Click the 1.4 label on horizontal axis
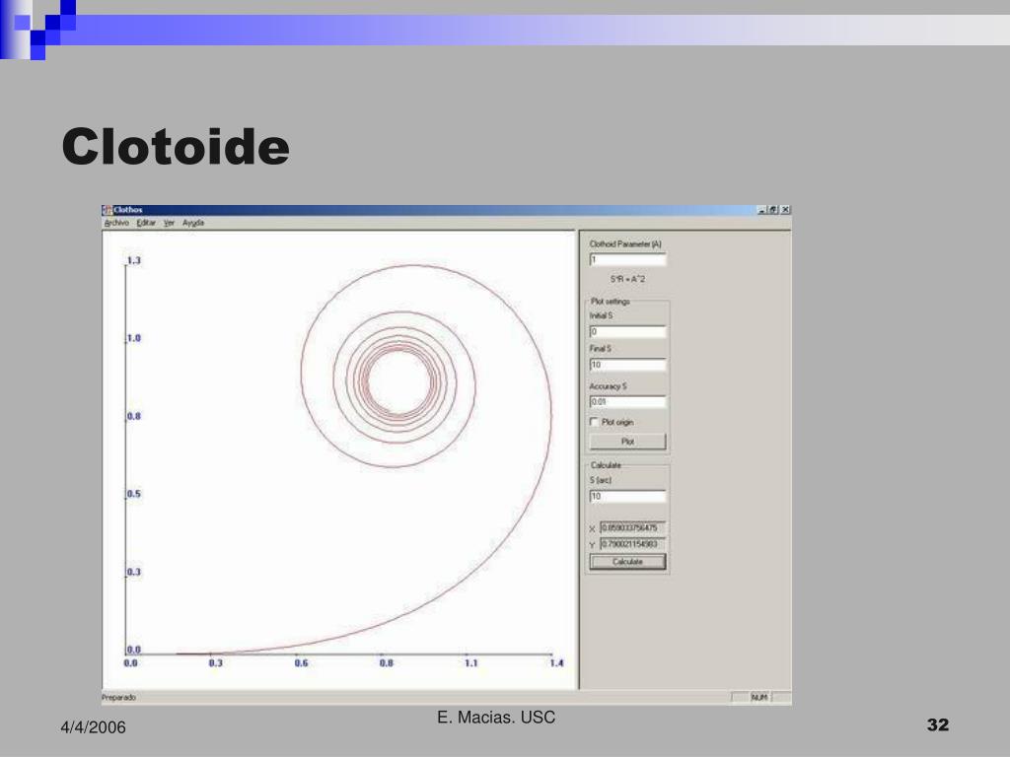The width and height of the screenshot is (1010, 757). tap(556, 663)
